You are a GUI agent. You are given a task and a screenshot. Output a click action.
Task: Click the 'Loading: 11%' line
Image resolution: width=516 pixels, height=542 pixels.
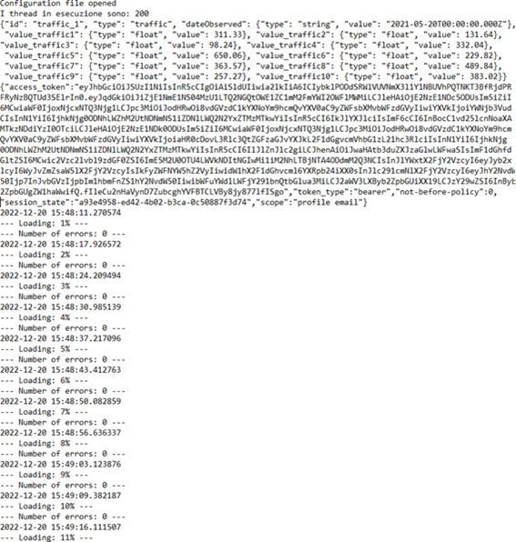pyautogui.click(x=46, y=537)
